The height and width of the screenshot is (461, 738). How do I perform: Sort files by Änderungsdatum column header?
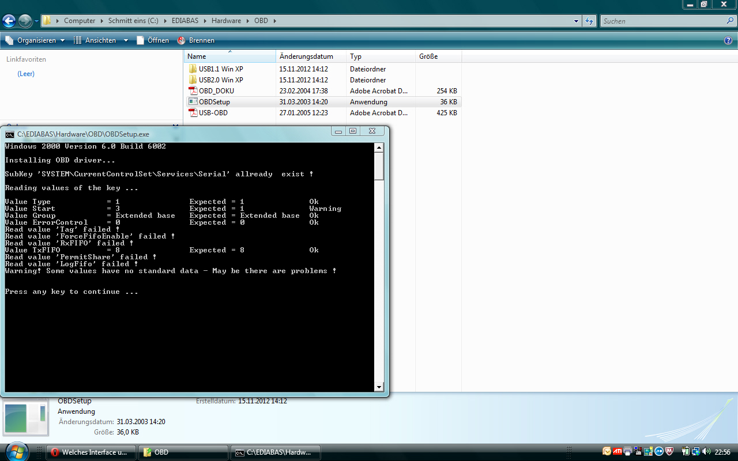click(306, 56)
